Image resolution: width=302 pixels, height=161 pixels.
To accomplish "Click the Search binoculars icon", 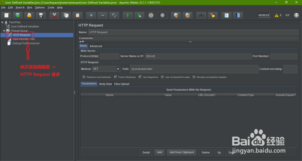I will (x=201, y=15).
